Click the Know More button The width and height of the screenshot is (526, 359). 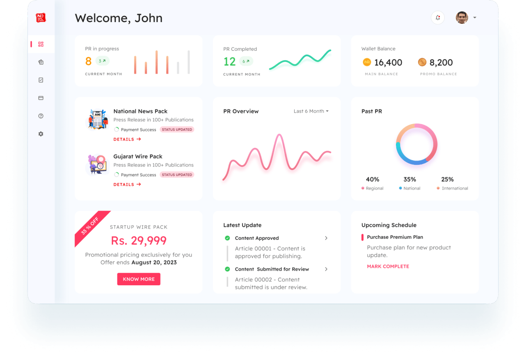(x=139, y=279)
